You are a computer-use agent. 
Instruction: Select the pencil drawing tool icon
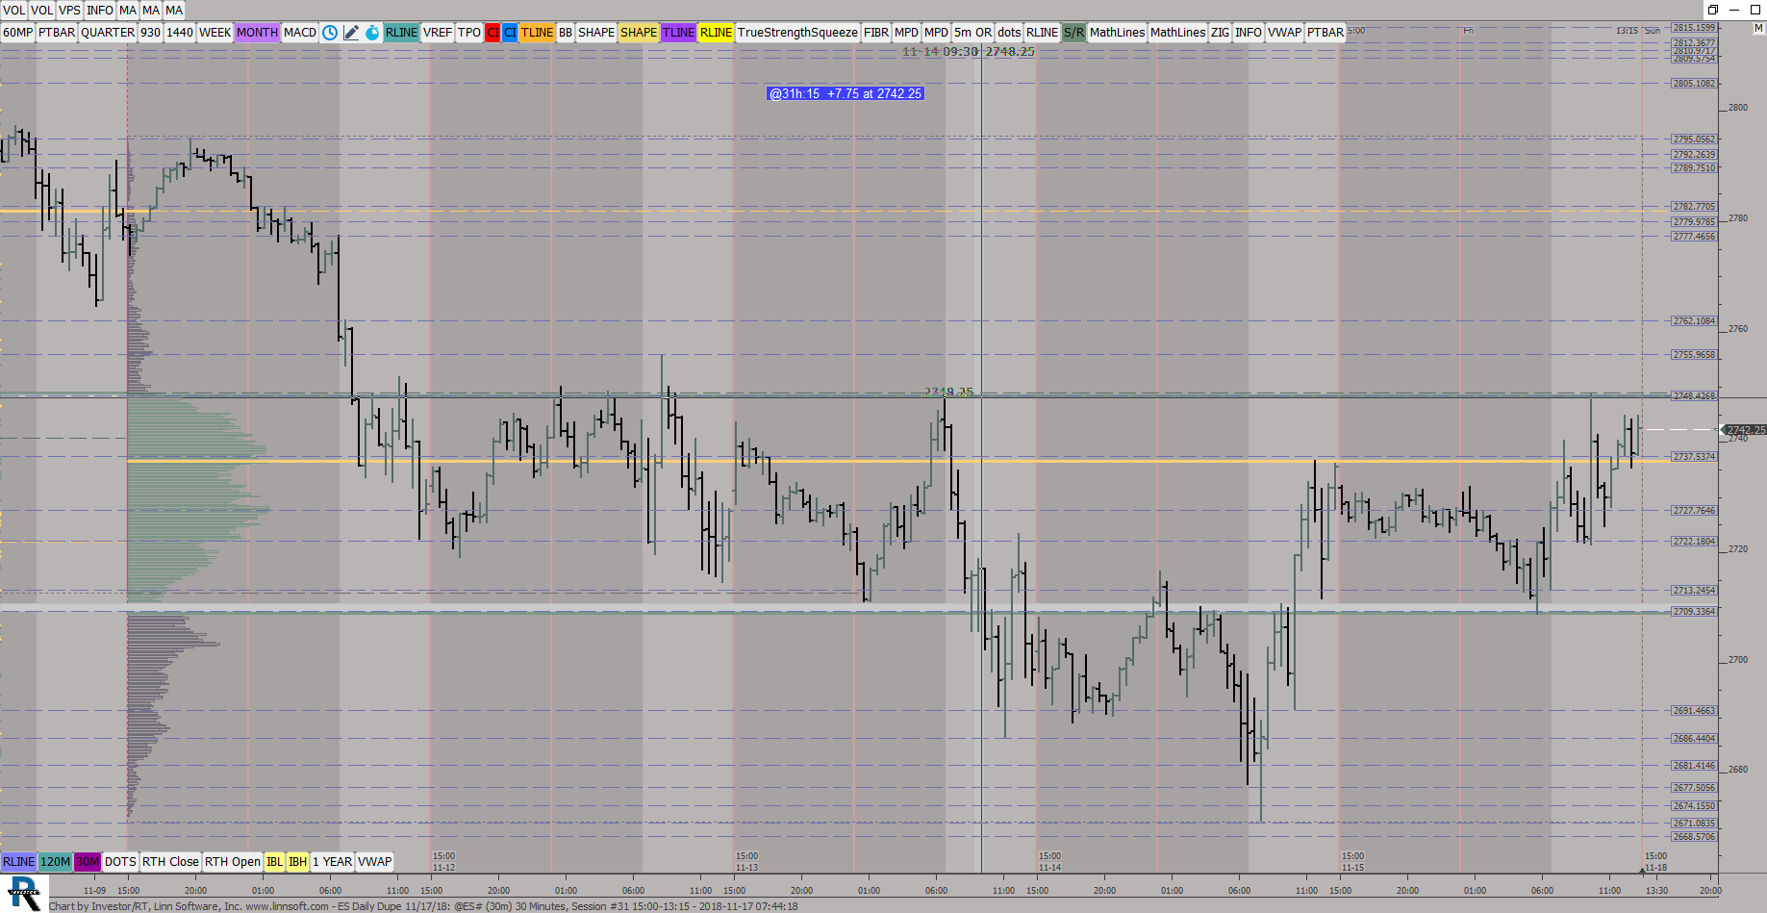(351, 33)
